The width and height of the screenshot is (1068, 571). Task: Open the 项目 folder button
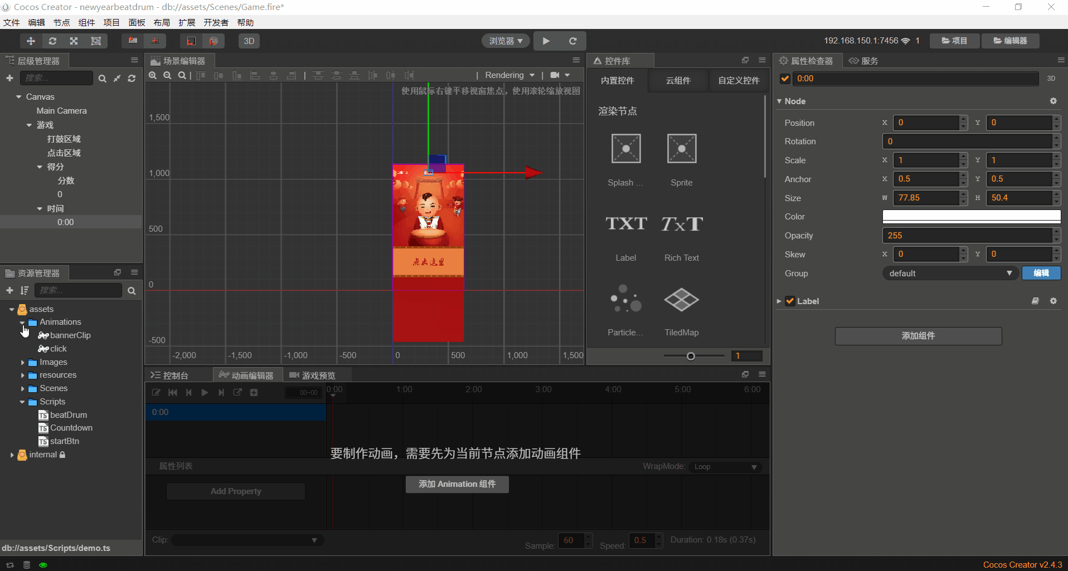954,41
